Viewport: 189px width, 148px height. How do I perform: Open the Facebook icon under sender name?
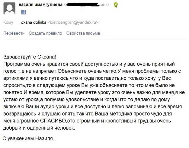pos(24,12)
